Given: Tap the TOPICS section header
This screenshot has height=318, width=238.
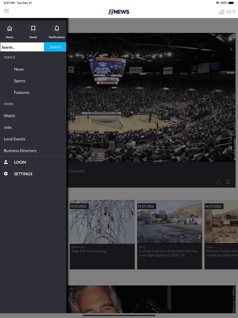Looking at the screenshot, I should click(x=9, y=58).
